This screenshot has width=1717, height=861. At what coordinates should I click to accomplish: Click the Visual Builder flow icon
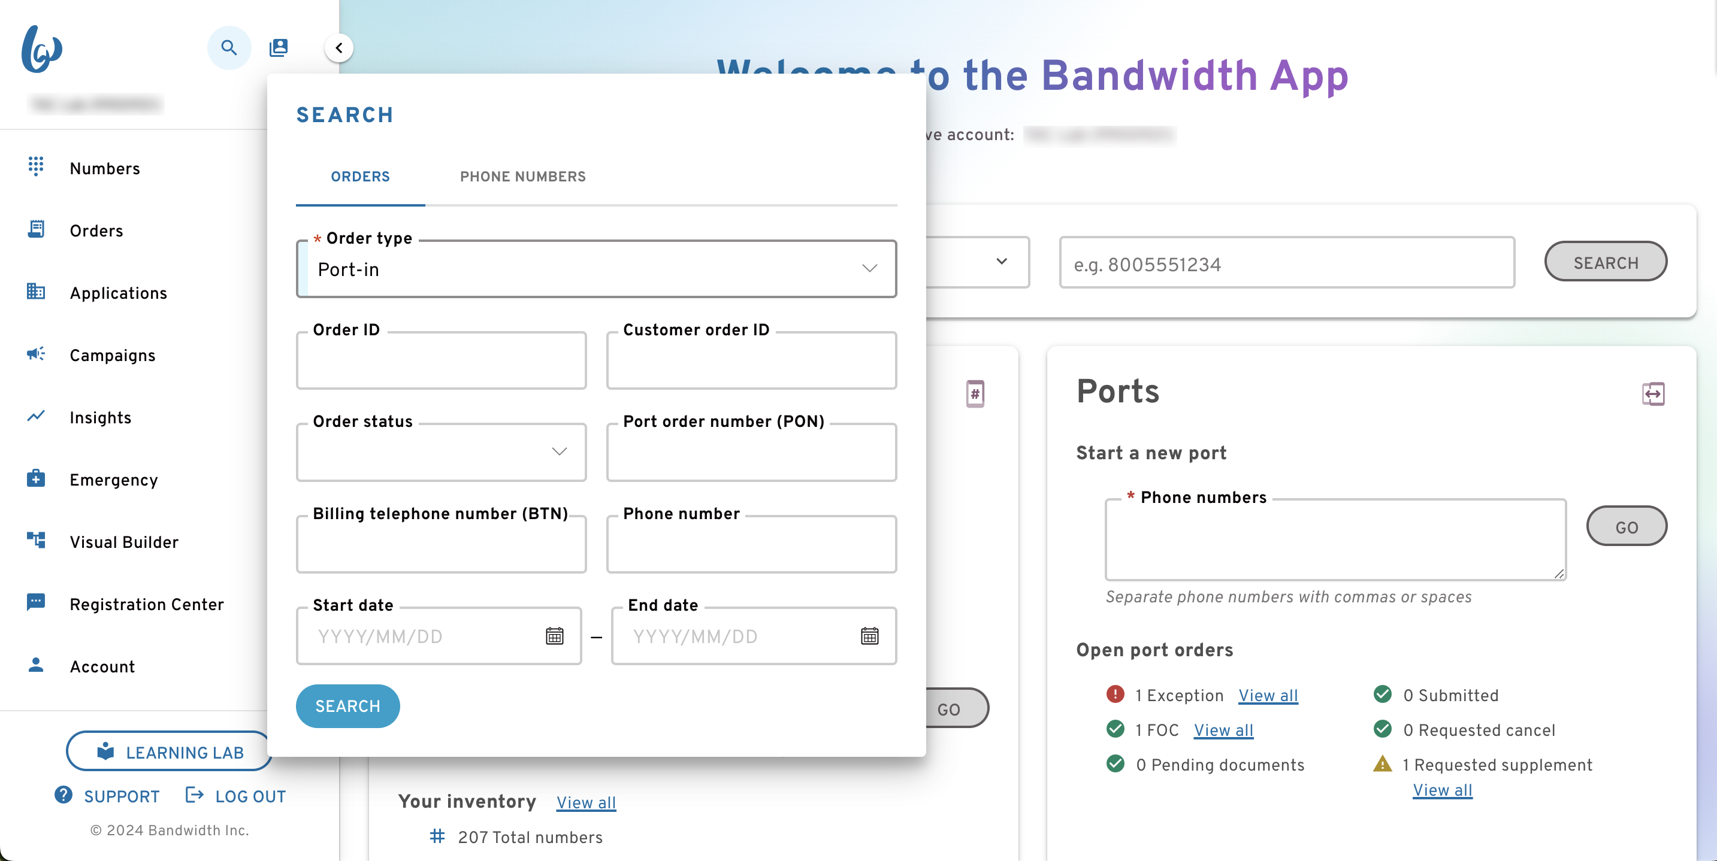tap(36, 541)
